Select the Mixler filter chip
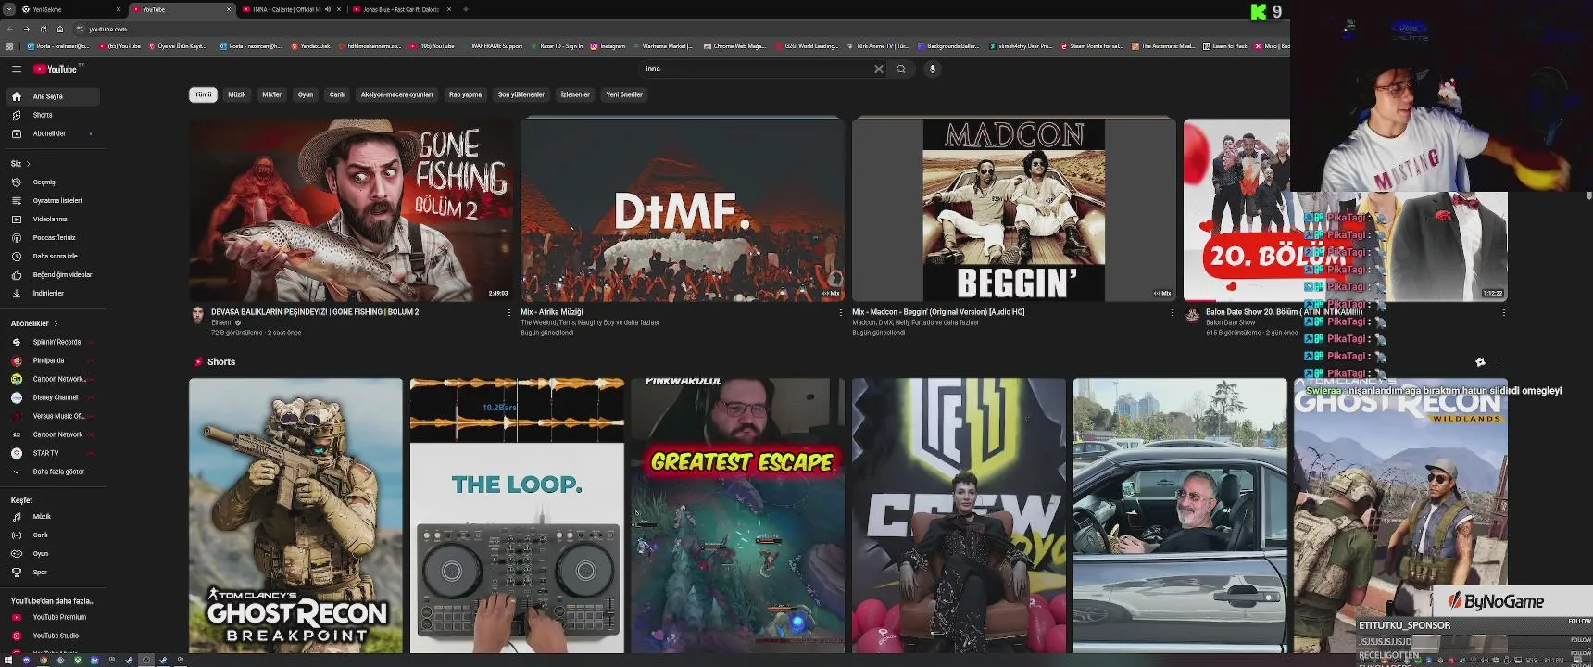 [271, 94]
